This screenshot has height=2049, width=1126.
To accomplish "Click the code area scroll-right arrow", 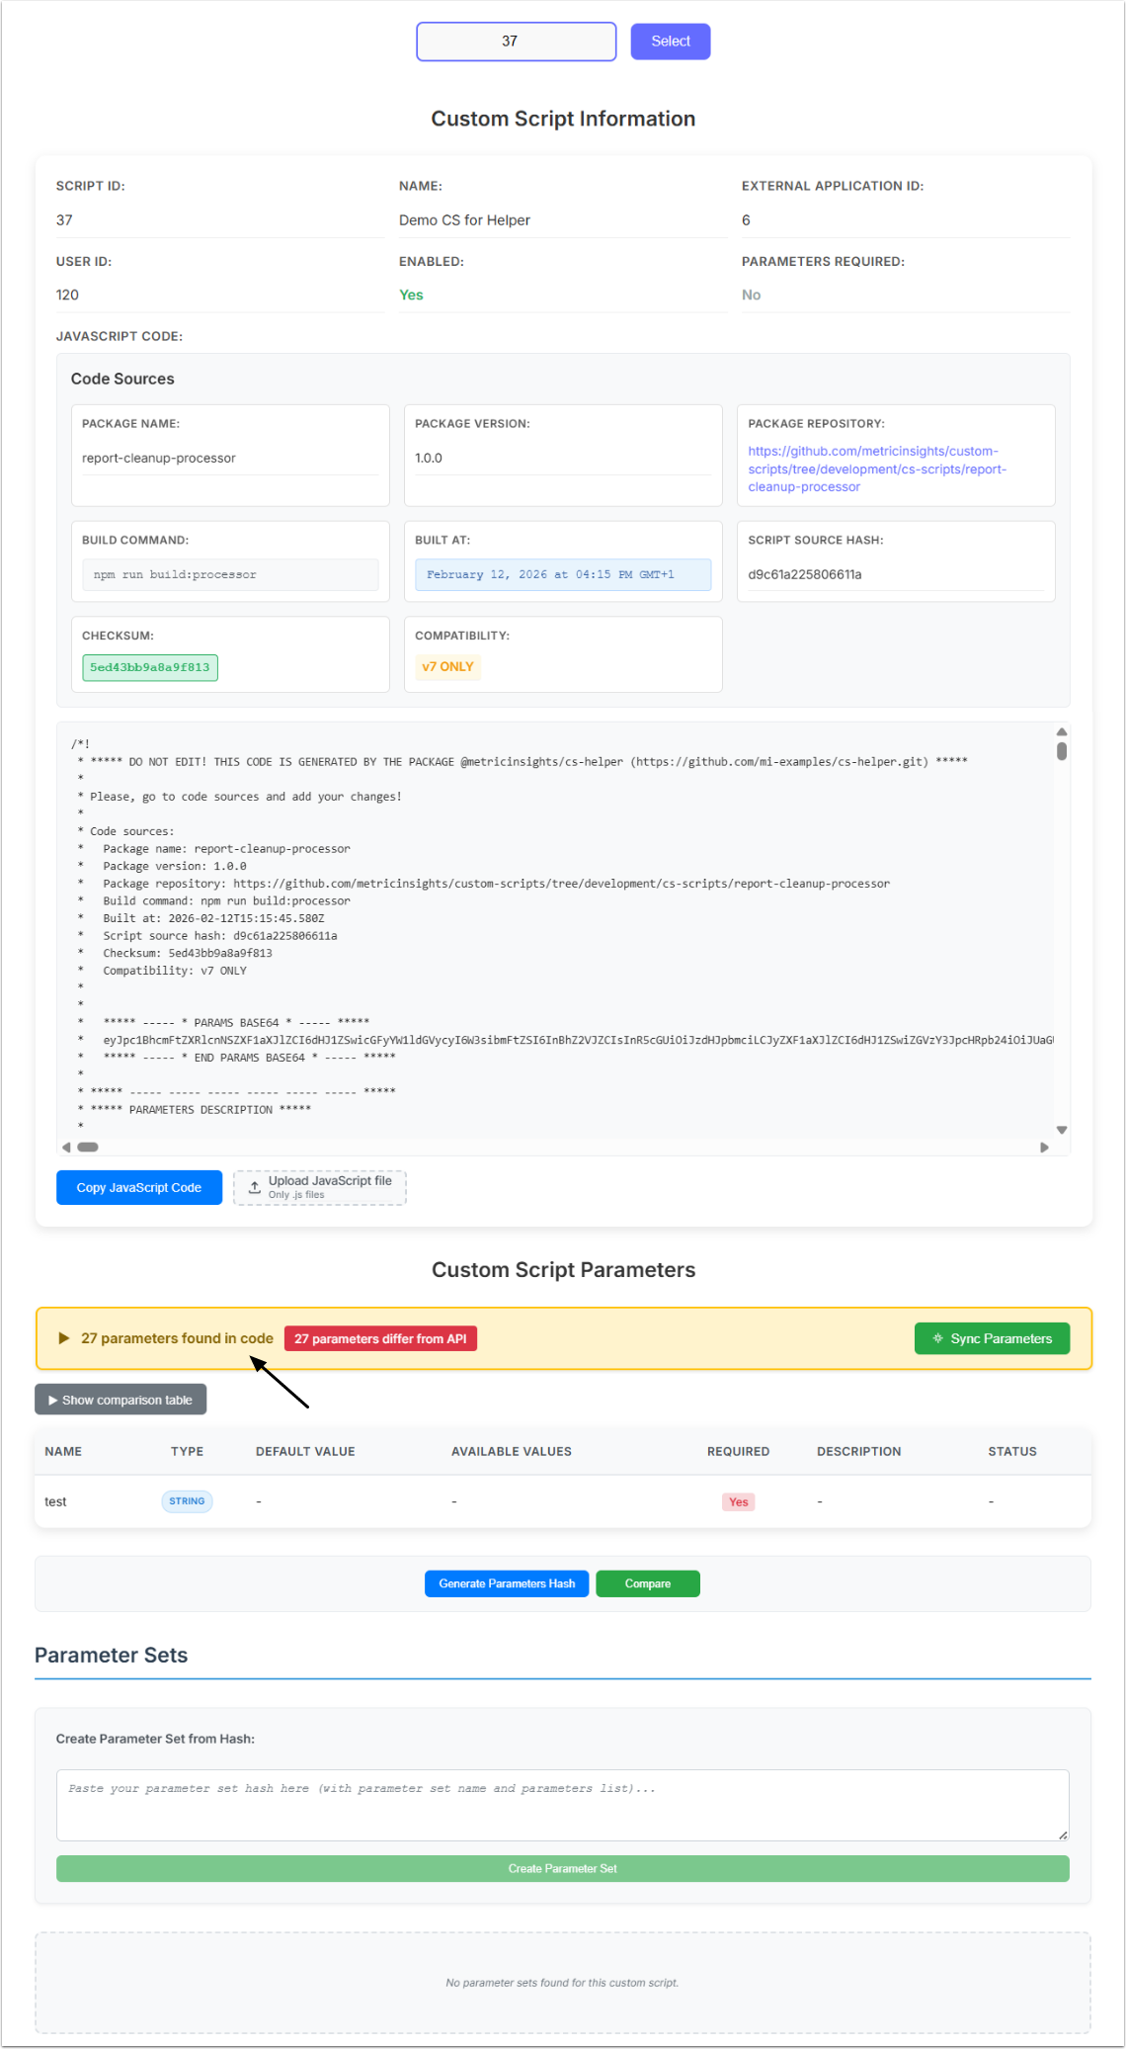I will (1044, 1148).
